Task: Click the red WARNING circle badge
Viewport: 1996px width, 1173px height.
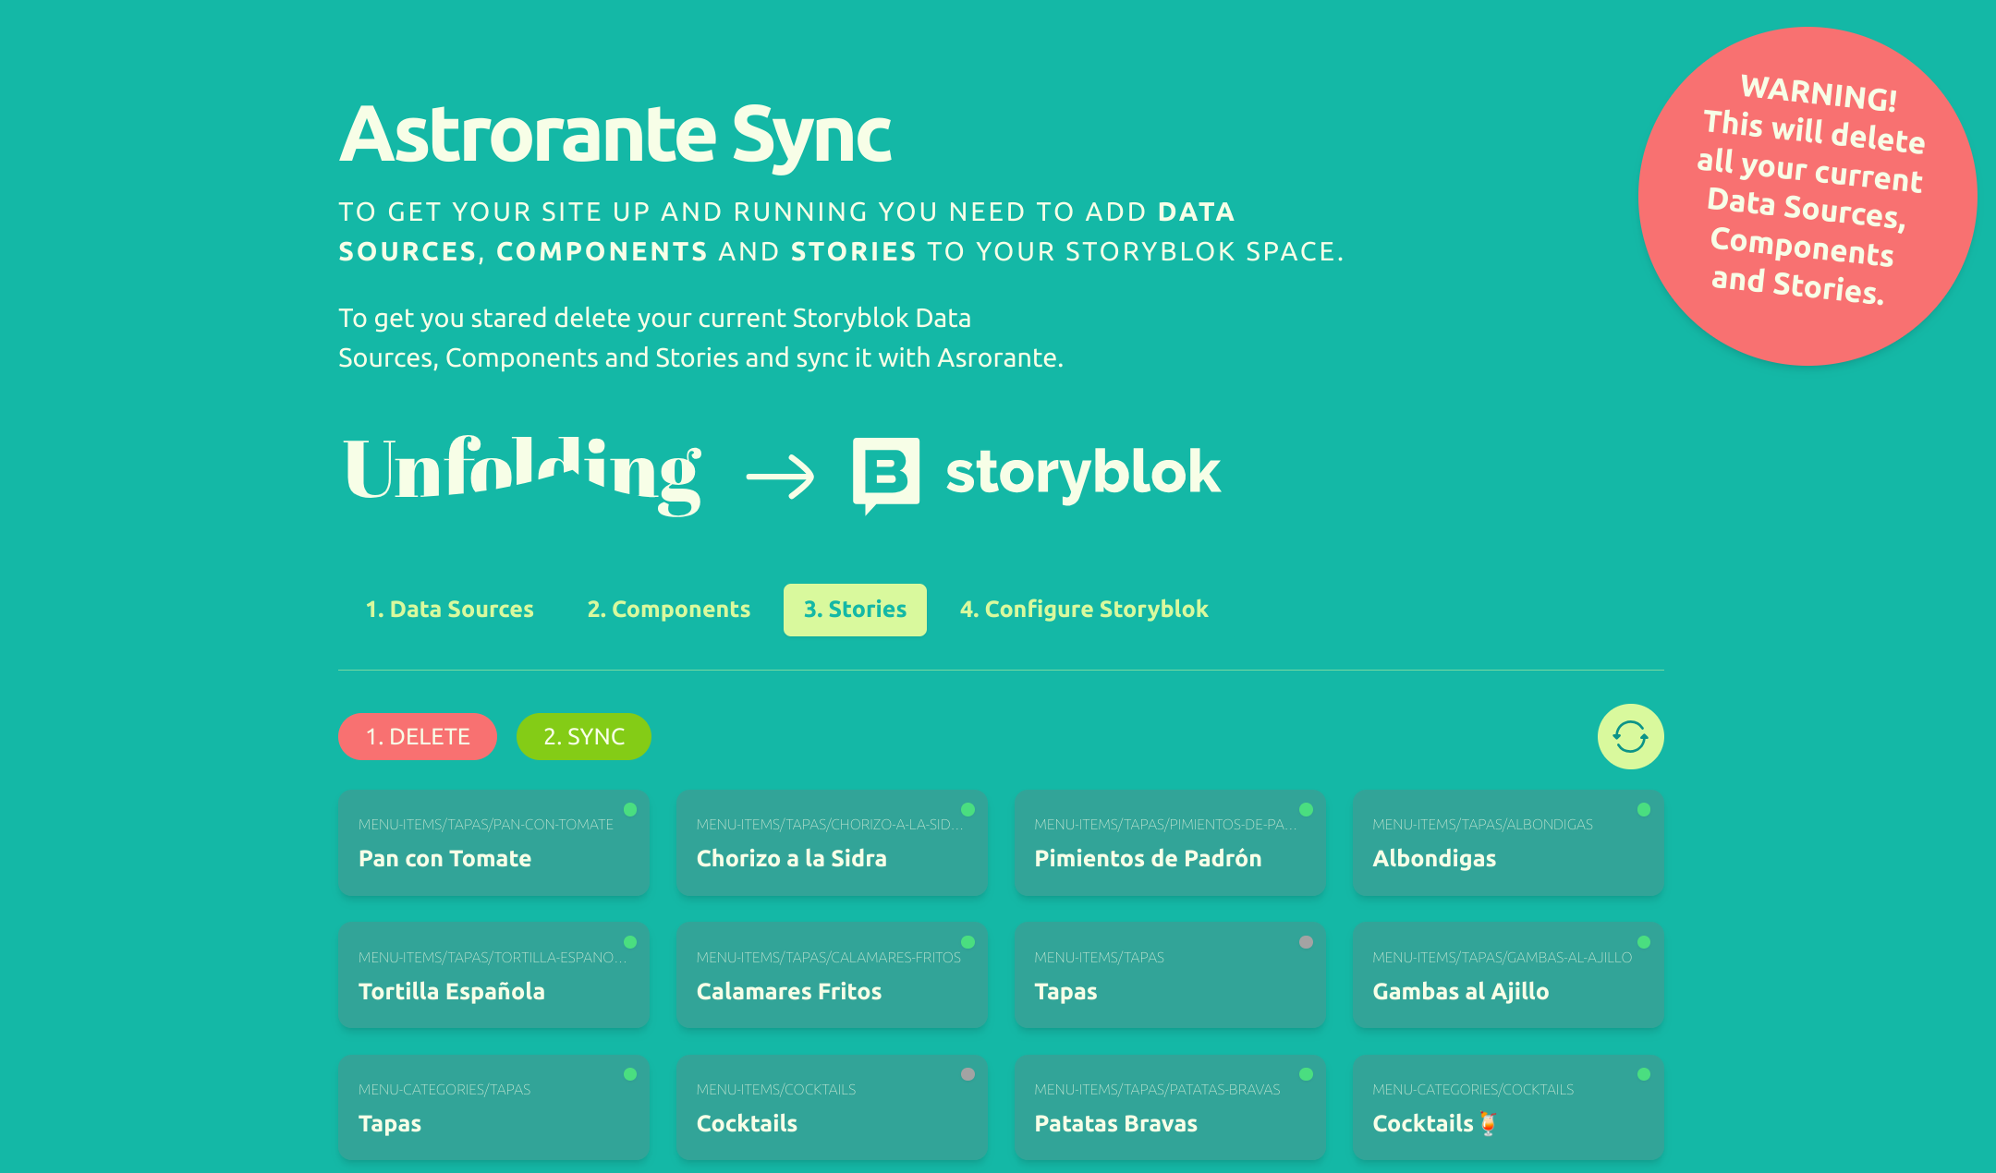Action: coord(1807,196)
